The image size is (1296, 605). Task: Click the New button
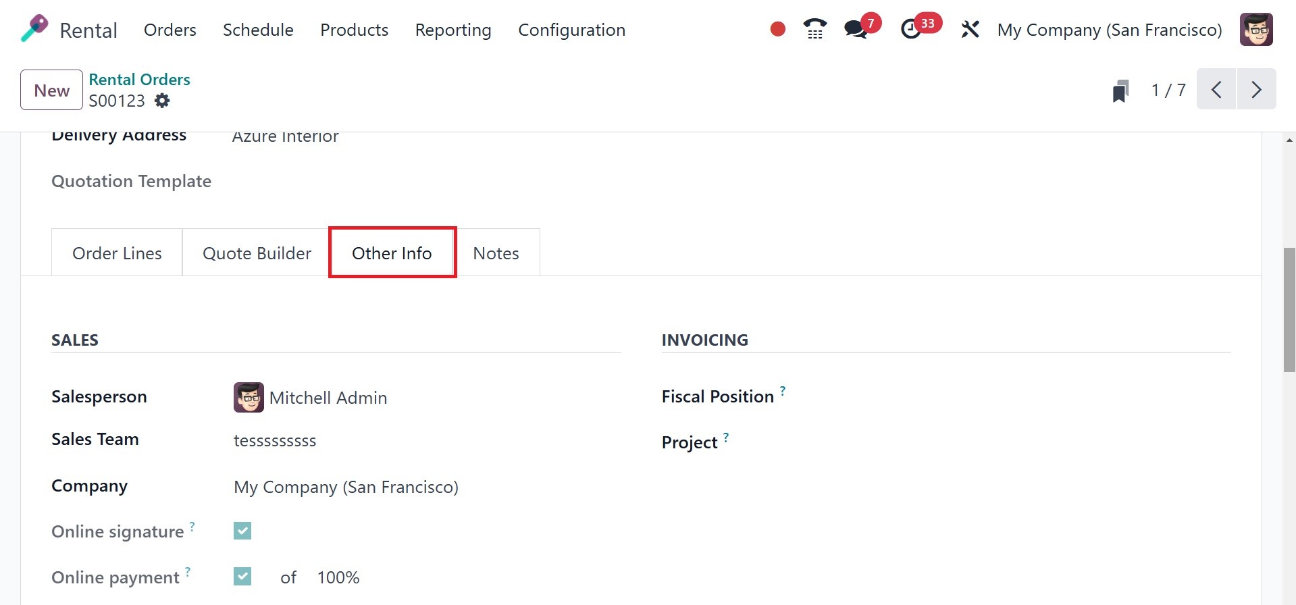tap(51, 90)
